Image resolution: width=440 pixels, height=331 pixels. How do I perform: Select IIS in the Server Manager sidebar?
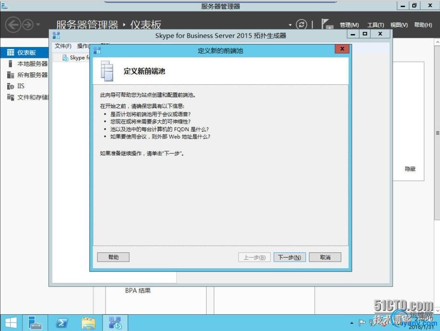coord(25,86)
